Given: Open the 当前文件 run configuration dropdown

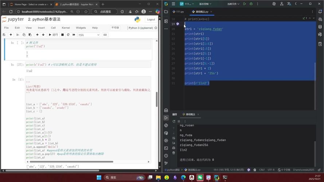Looking at the screenshot, I should click(233, 4).
